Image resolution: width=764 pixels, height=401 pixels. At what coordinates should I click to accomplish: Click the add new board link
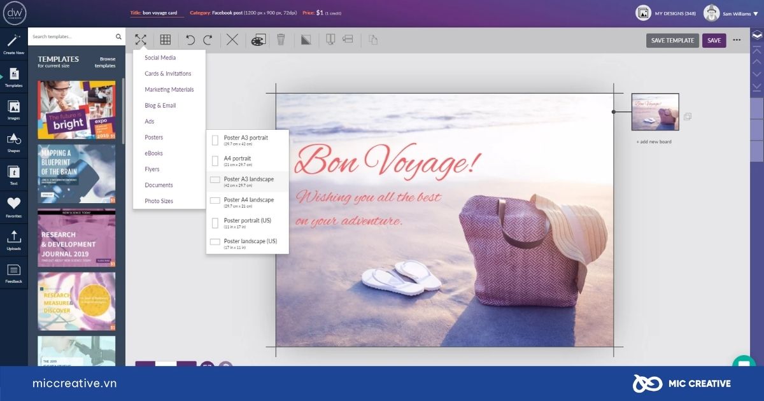click(x=654, y=141)
